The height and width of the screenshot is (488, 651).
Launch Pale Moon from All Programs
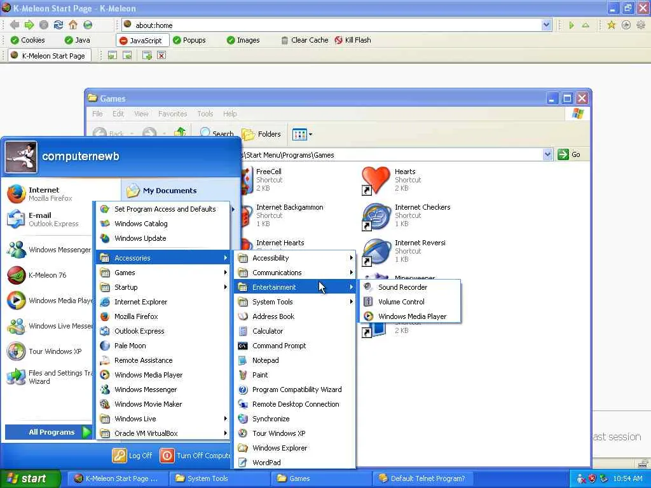[x=163, y=345]
